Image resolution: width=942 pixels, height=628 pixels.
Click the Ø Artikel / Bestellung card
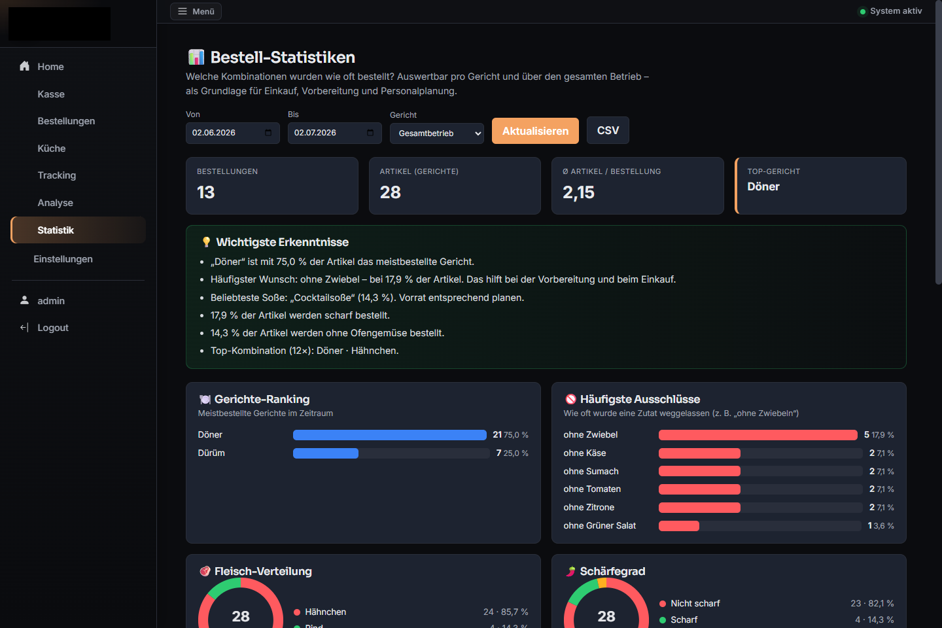pyautogui.click(x=638, y=186)
